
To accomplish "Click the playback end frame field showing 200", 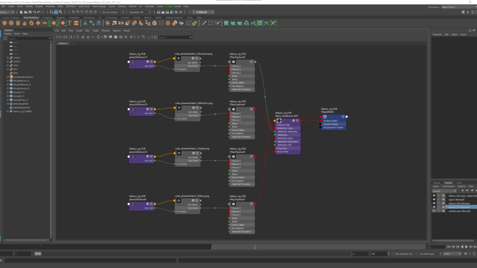I will [x=378, y=254].
